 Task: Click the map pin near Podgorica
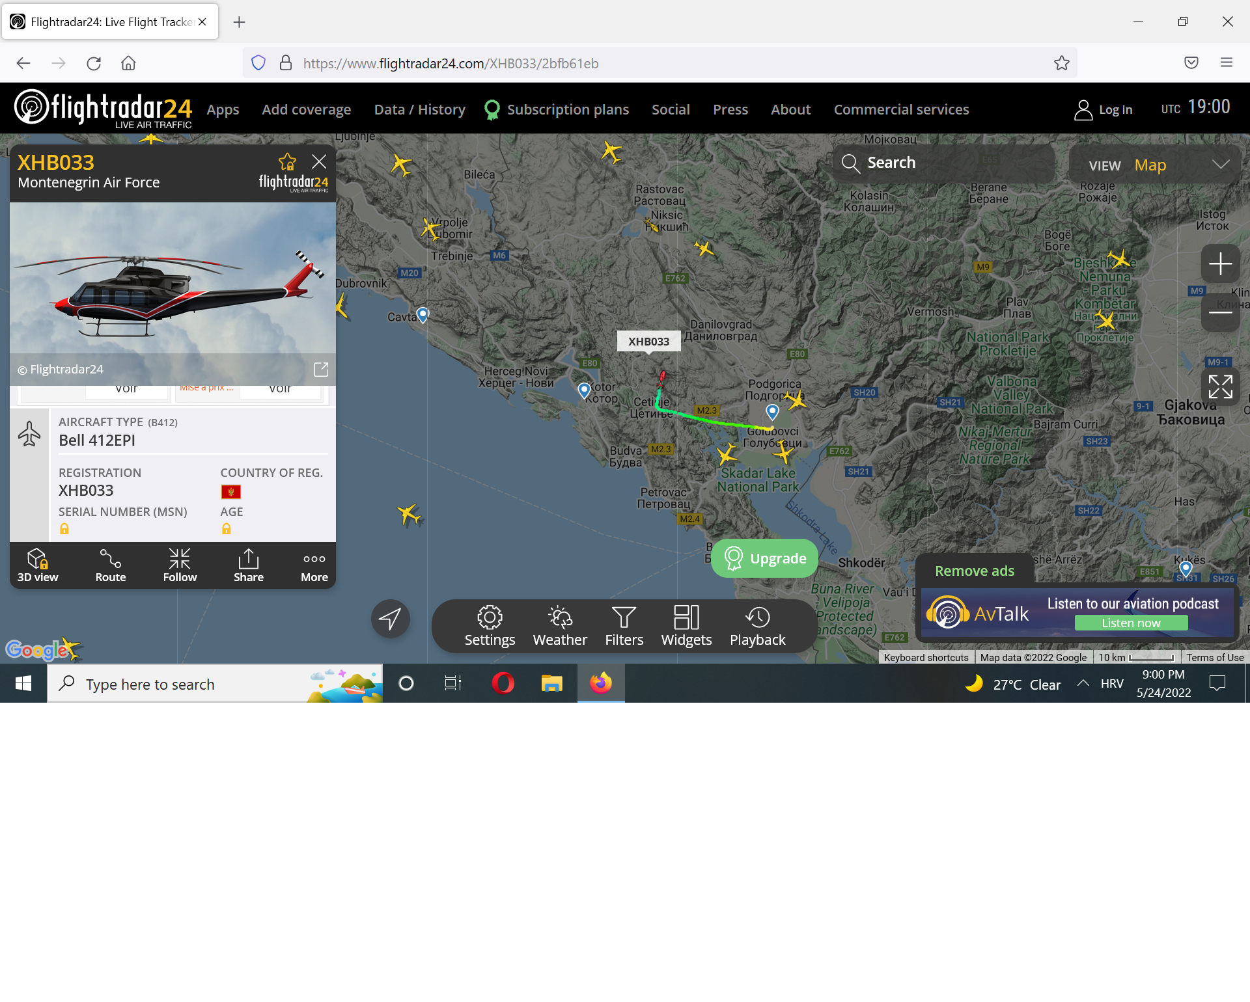click(x=772, y=411)
